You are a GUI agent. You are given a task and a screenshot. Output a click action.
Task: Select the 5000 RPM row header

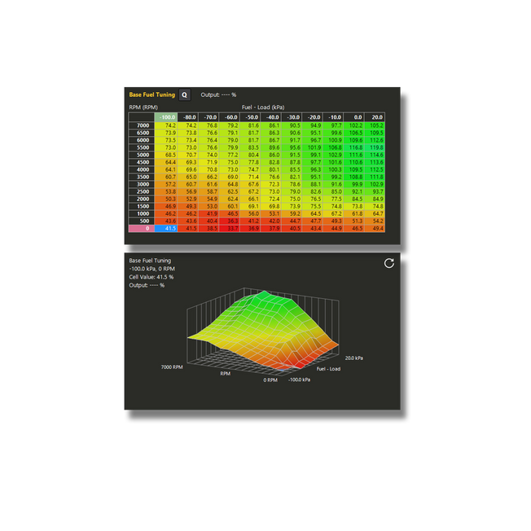141,155
